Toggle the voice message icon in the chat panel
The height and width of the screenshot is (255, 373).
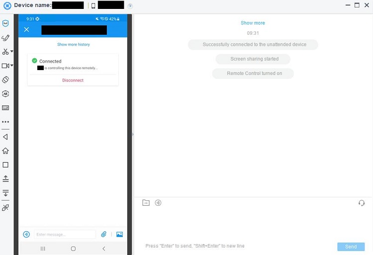pos(158,203)
